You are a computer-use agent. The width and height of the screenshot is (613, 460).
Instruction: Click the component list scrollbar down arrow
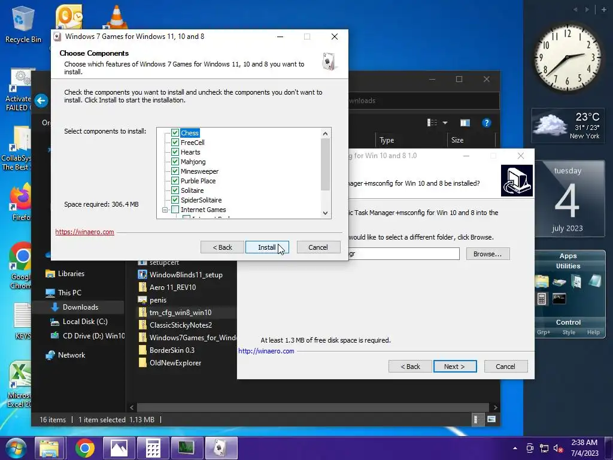click(x=325, y=213)
